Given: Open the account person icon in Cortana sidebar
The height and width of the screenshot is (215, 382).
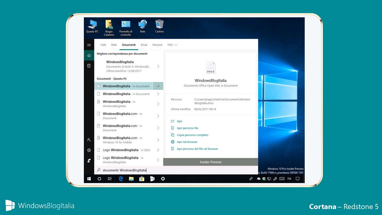Looking at the screenshot, I should (89, 140).
